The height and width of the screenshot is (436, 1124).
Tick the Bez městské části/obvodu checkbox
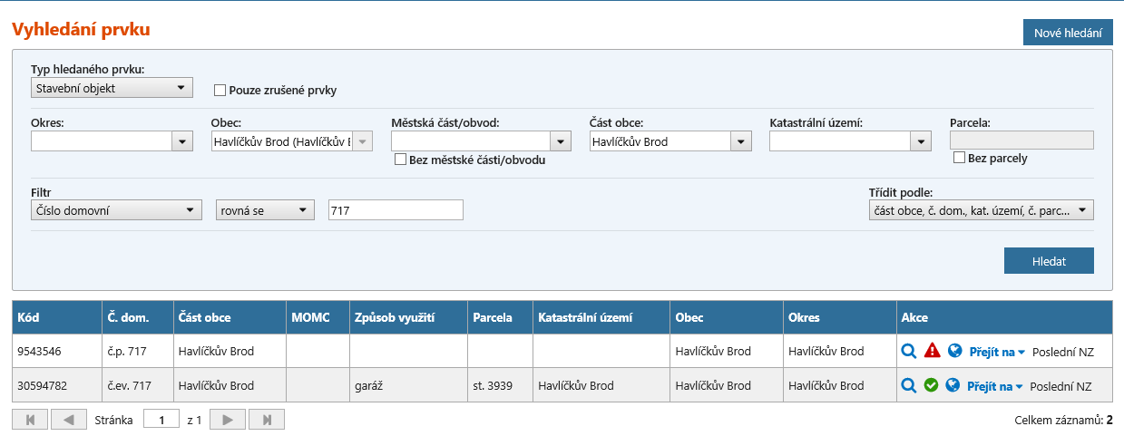[x=400, y=160]
